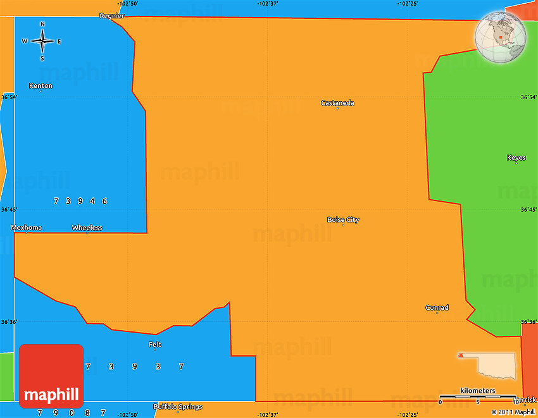Click the 73937 zip code label
The width and height of the screenshot is (538, 418).
(x=135, y=366)
